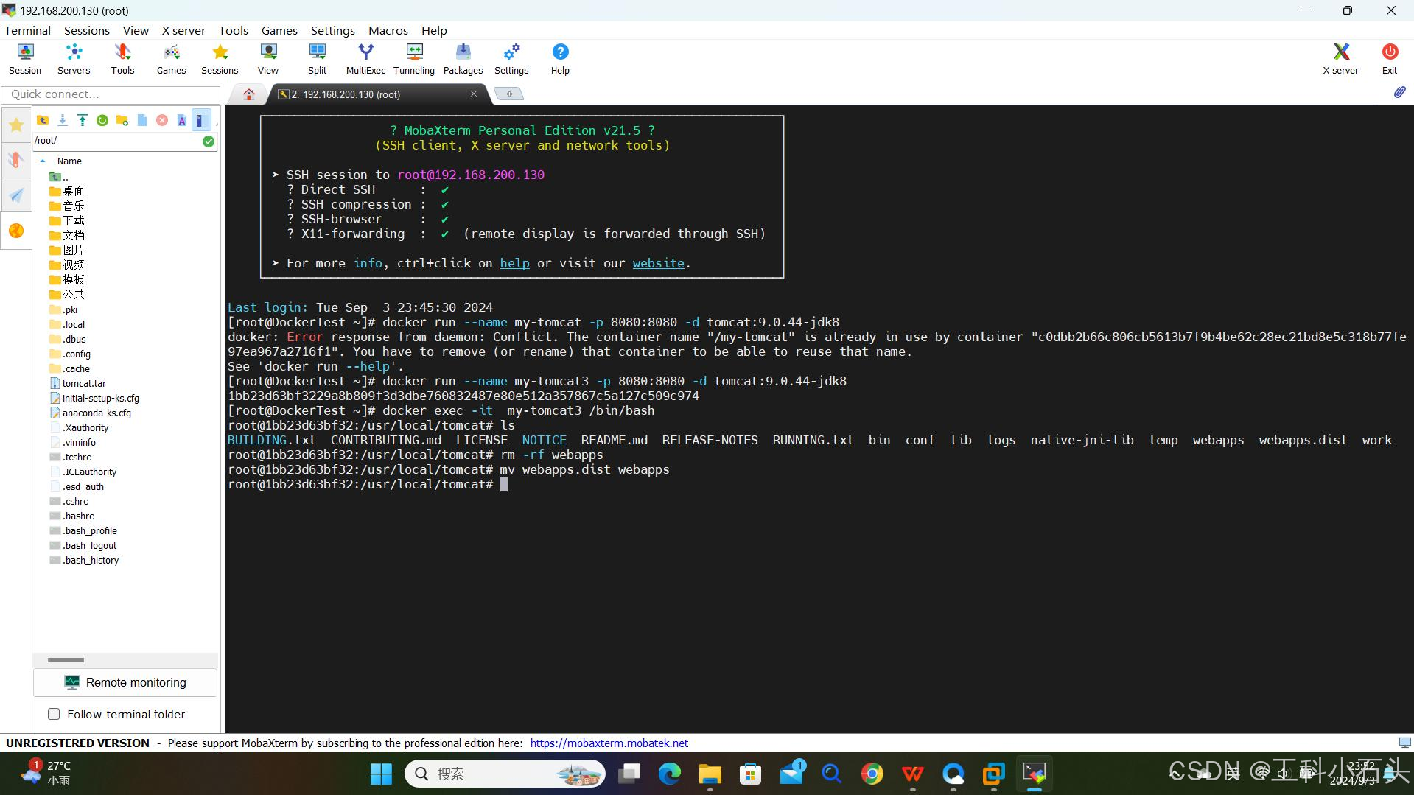Open the Sessions star sidebar tab

16,125
